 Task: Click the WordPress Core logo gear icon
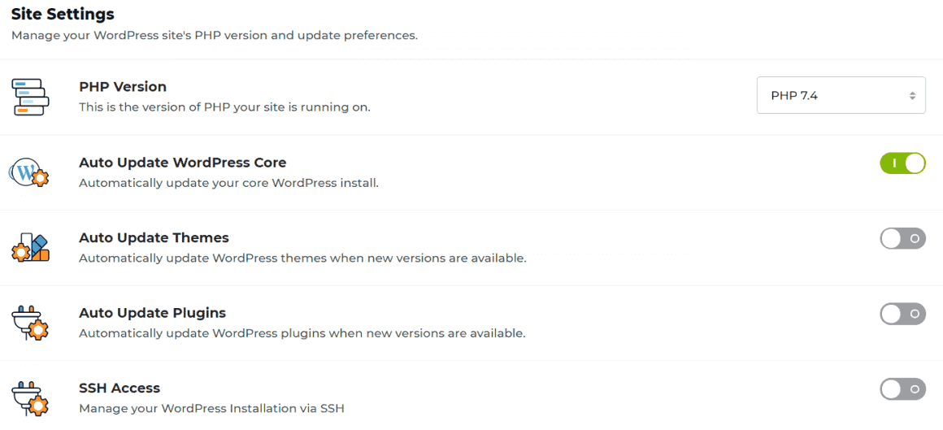(x=30, y=172)
